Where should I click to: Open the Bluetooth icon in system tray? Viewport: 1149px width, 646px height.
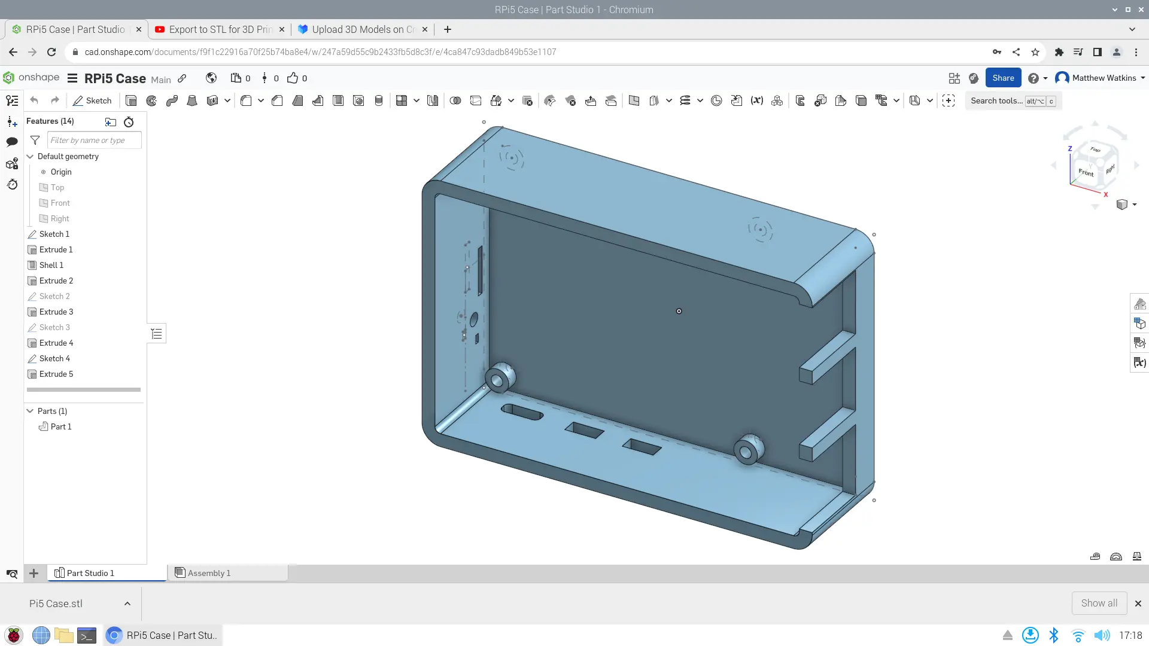1054,635
